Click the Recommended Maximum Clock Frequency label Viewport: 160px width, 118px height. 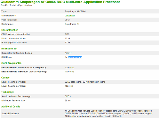pyautogui.click(x=24, y=72)
